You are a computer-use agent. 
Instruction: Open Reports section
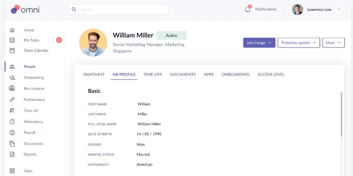coord(30,154)
